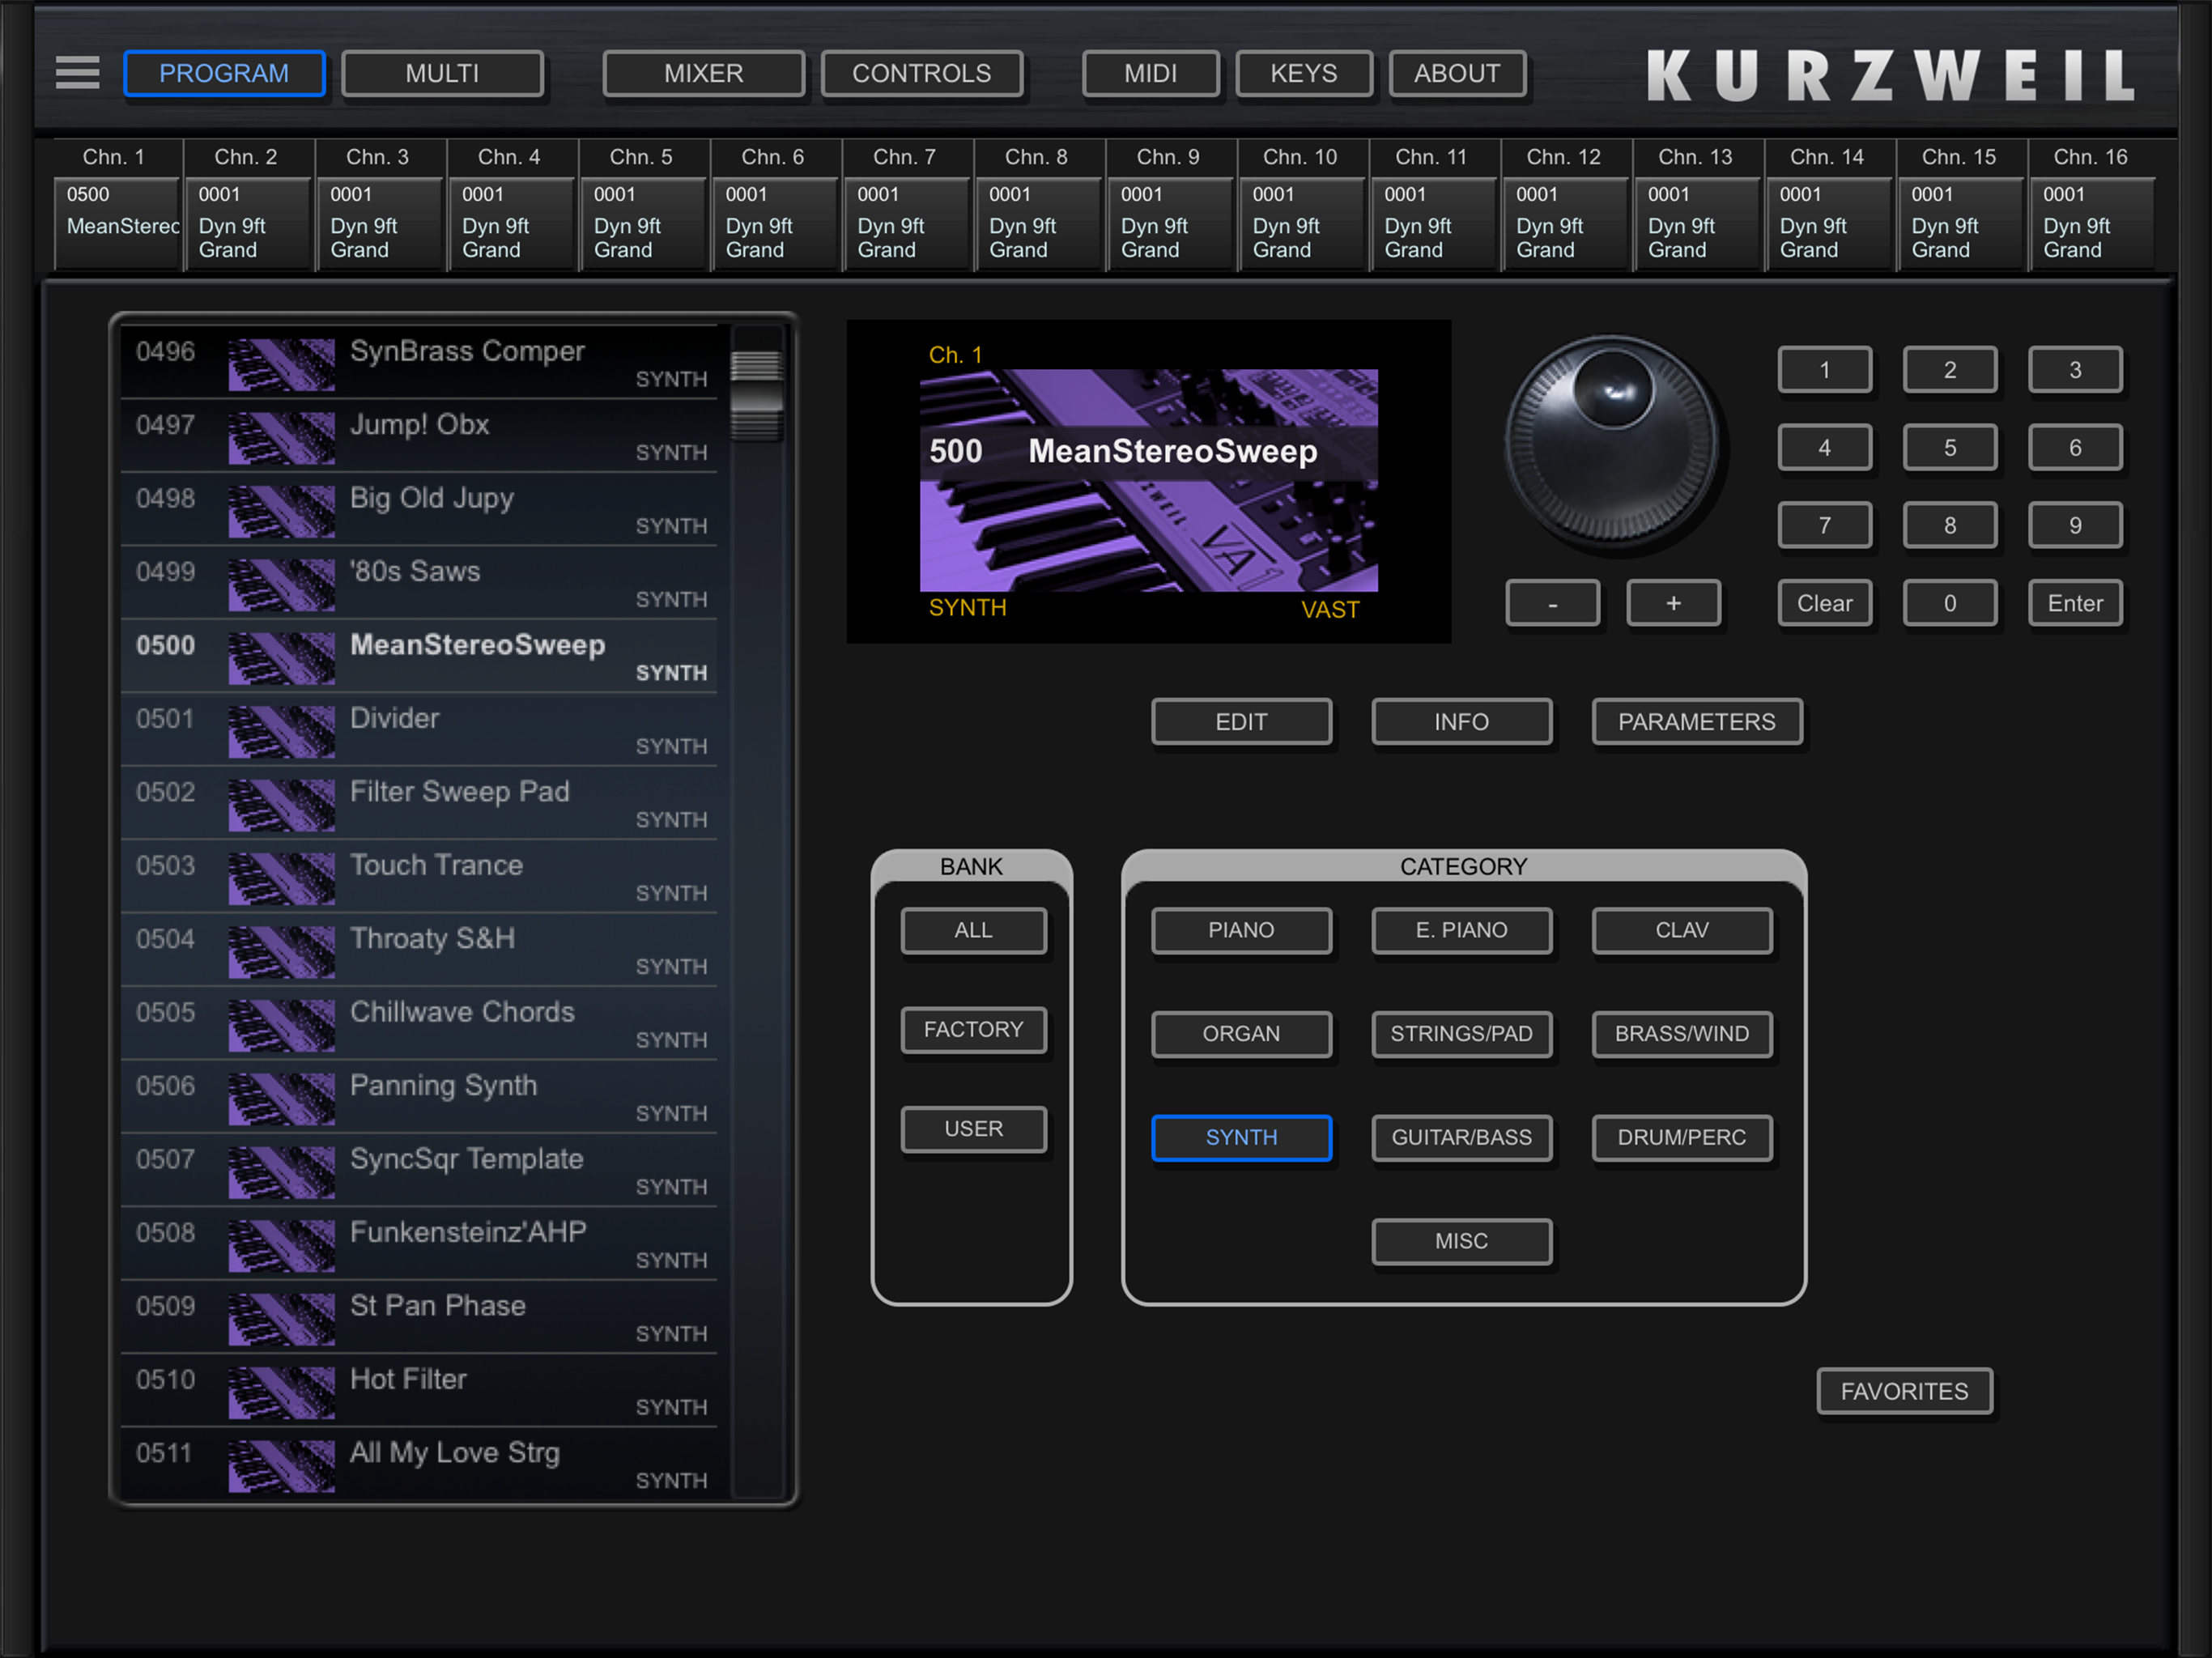Click the rotary data wheel knob
This screenshot has height=1658, width=2212.
pyautogui.click(x=1612, y=444)
